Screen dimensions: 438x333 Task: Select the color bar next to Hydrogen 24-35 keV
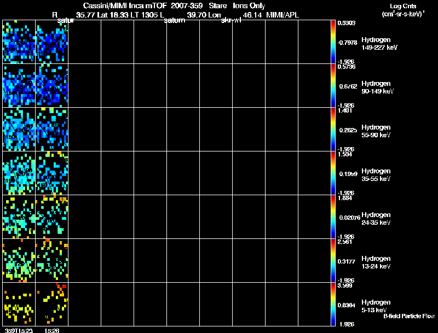(x=333, y=217)
